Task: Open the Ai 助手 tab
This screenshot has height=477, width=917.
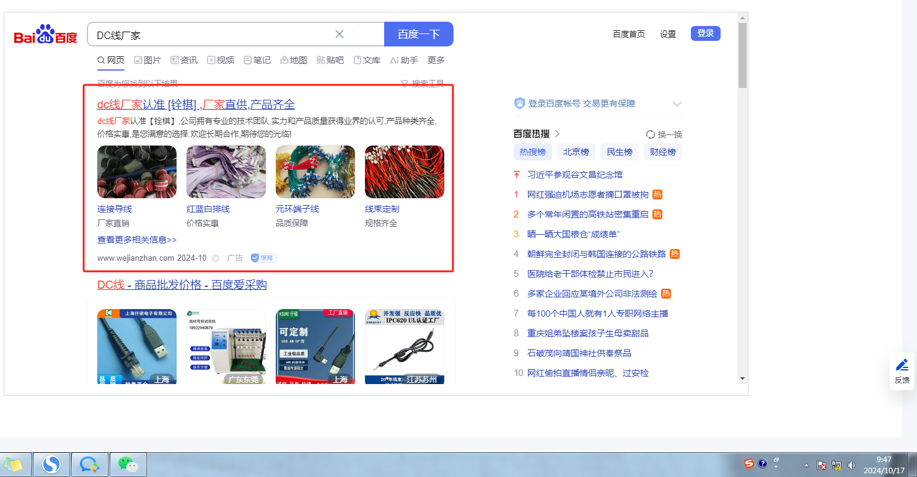Action: pos(404,60)
